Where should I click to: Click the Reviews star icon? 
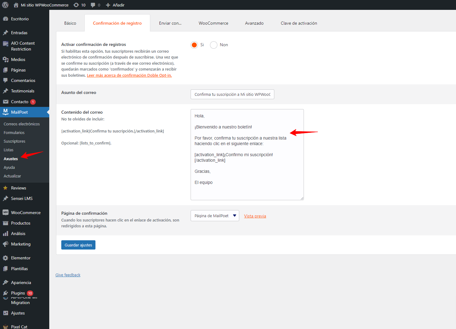(6, 188)
